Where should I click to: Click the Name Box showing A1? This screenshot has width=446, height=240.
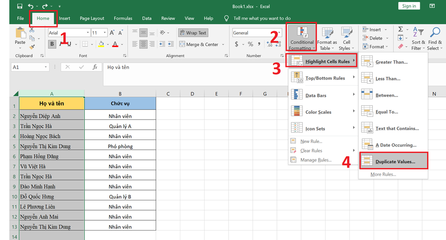[x=29, y=67]
